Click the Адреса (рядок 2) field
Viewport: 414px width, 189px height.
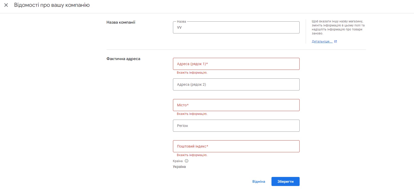pos(236,84)
